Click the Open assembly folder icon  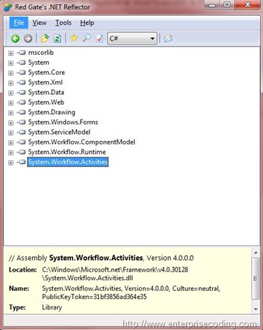[45, 38]
